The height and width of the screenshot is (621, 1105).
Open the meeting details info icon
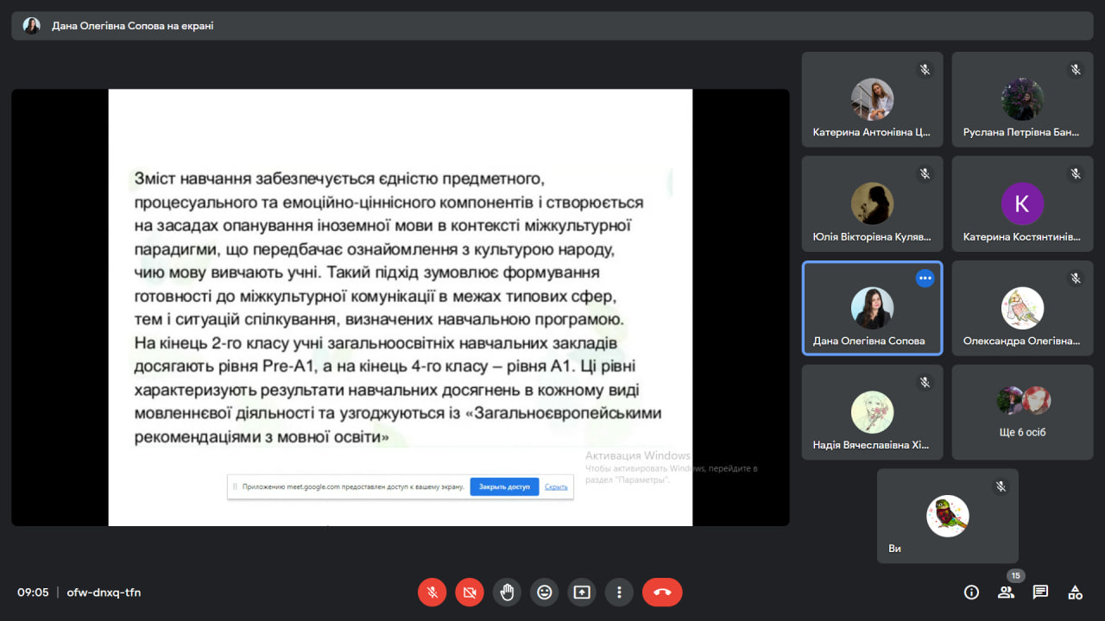click(x=971, y=593)
